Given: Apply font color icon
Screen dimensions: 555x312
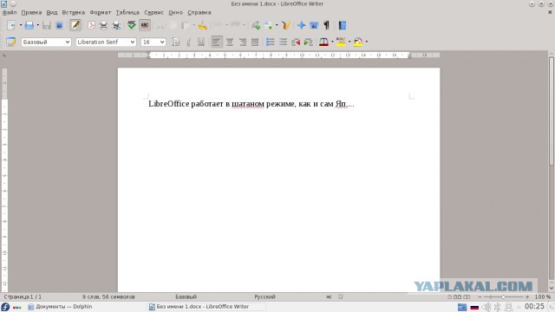Looking at the screenshot, I should 323,42.
